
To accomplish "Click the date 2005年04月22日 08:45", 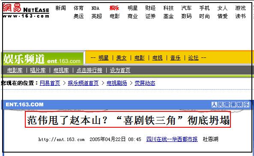I will point(115,139).
